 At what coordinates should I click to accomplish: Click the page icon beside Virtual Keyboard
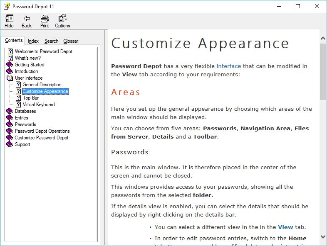click(18, 105)
